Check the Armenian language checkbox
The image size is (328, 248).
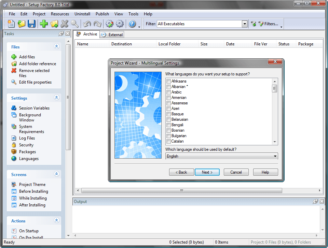[x=168, y=98]
